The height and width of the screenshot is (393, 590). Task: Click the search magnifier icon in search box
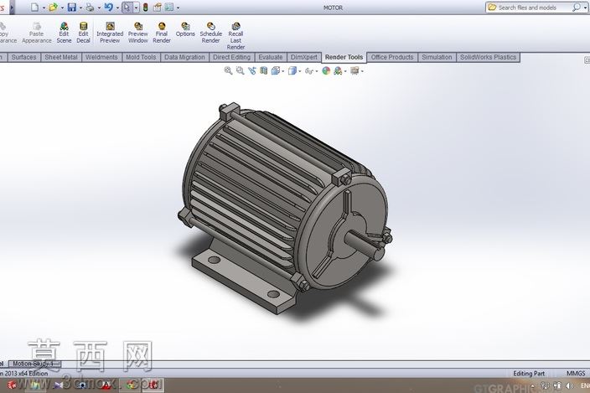click(576, 8)
